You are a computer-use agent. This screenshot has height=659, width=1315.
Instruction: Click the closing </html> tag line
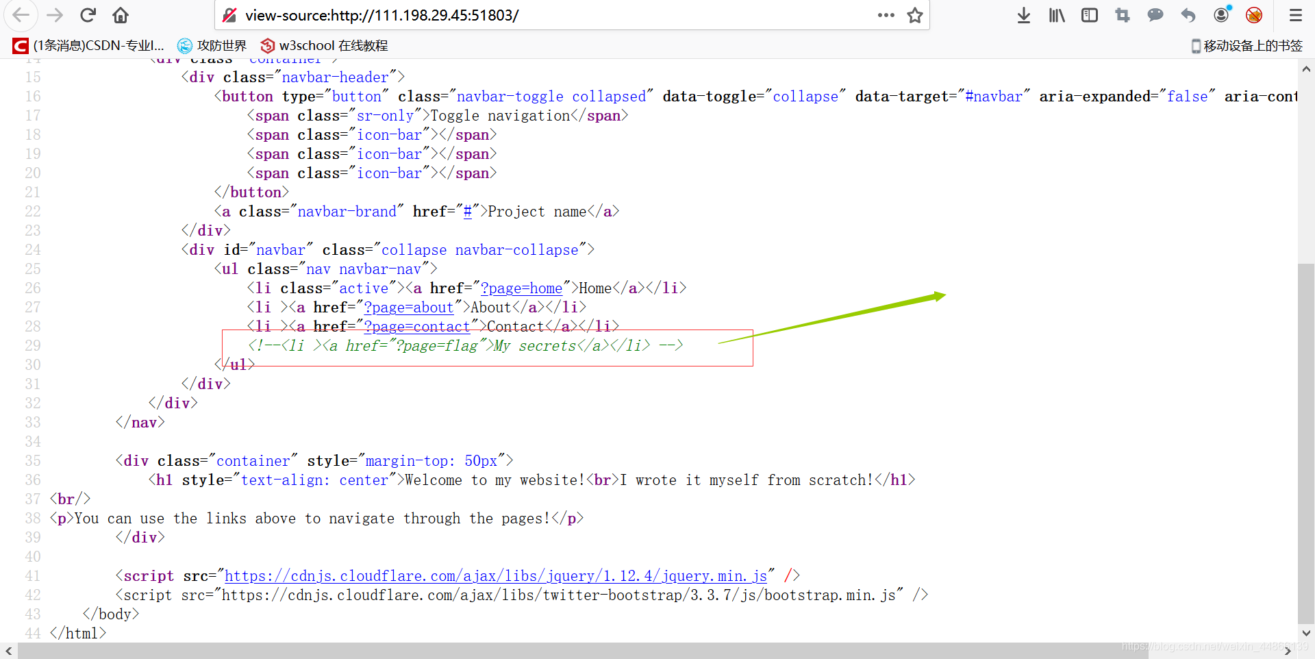click(78, 634)
